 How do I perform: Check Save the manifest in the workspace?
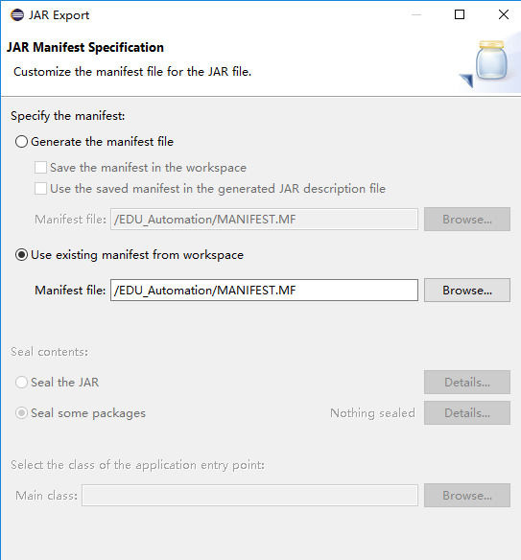[x=40, y=167]
